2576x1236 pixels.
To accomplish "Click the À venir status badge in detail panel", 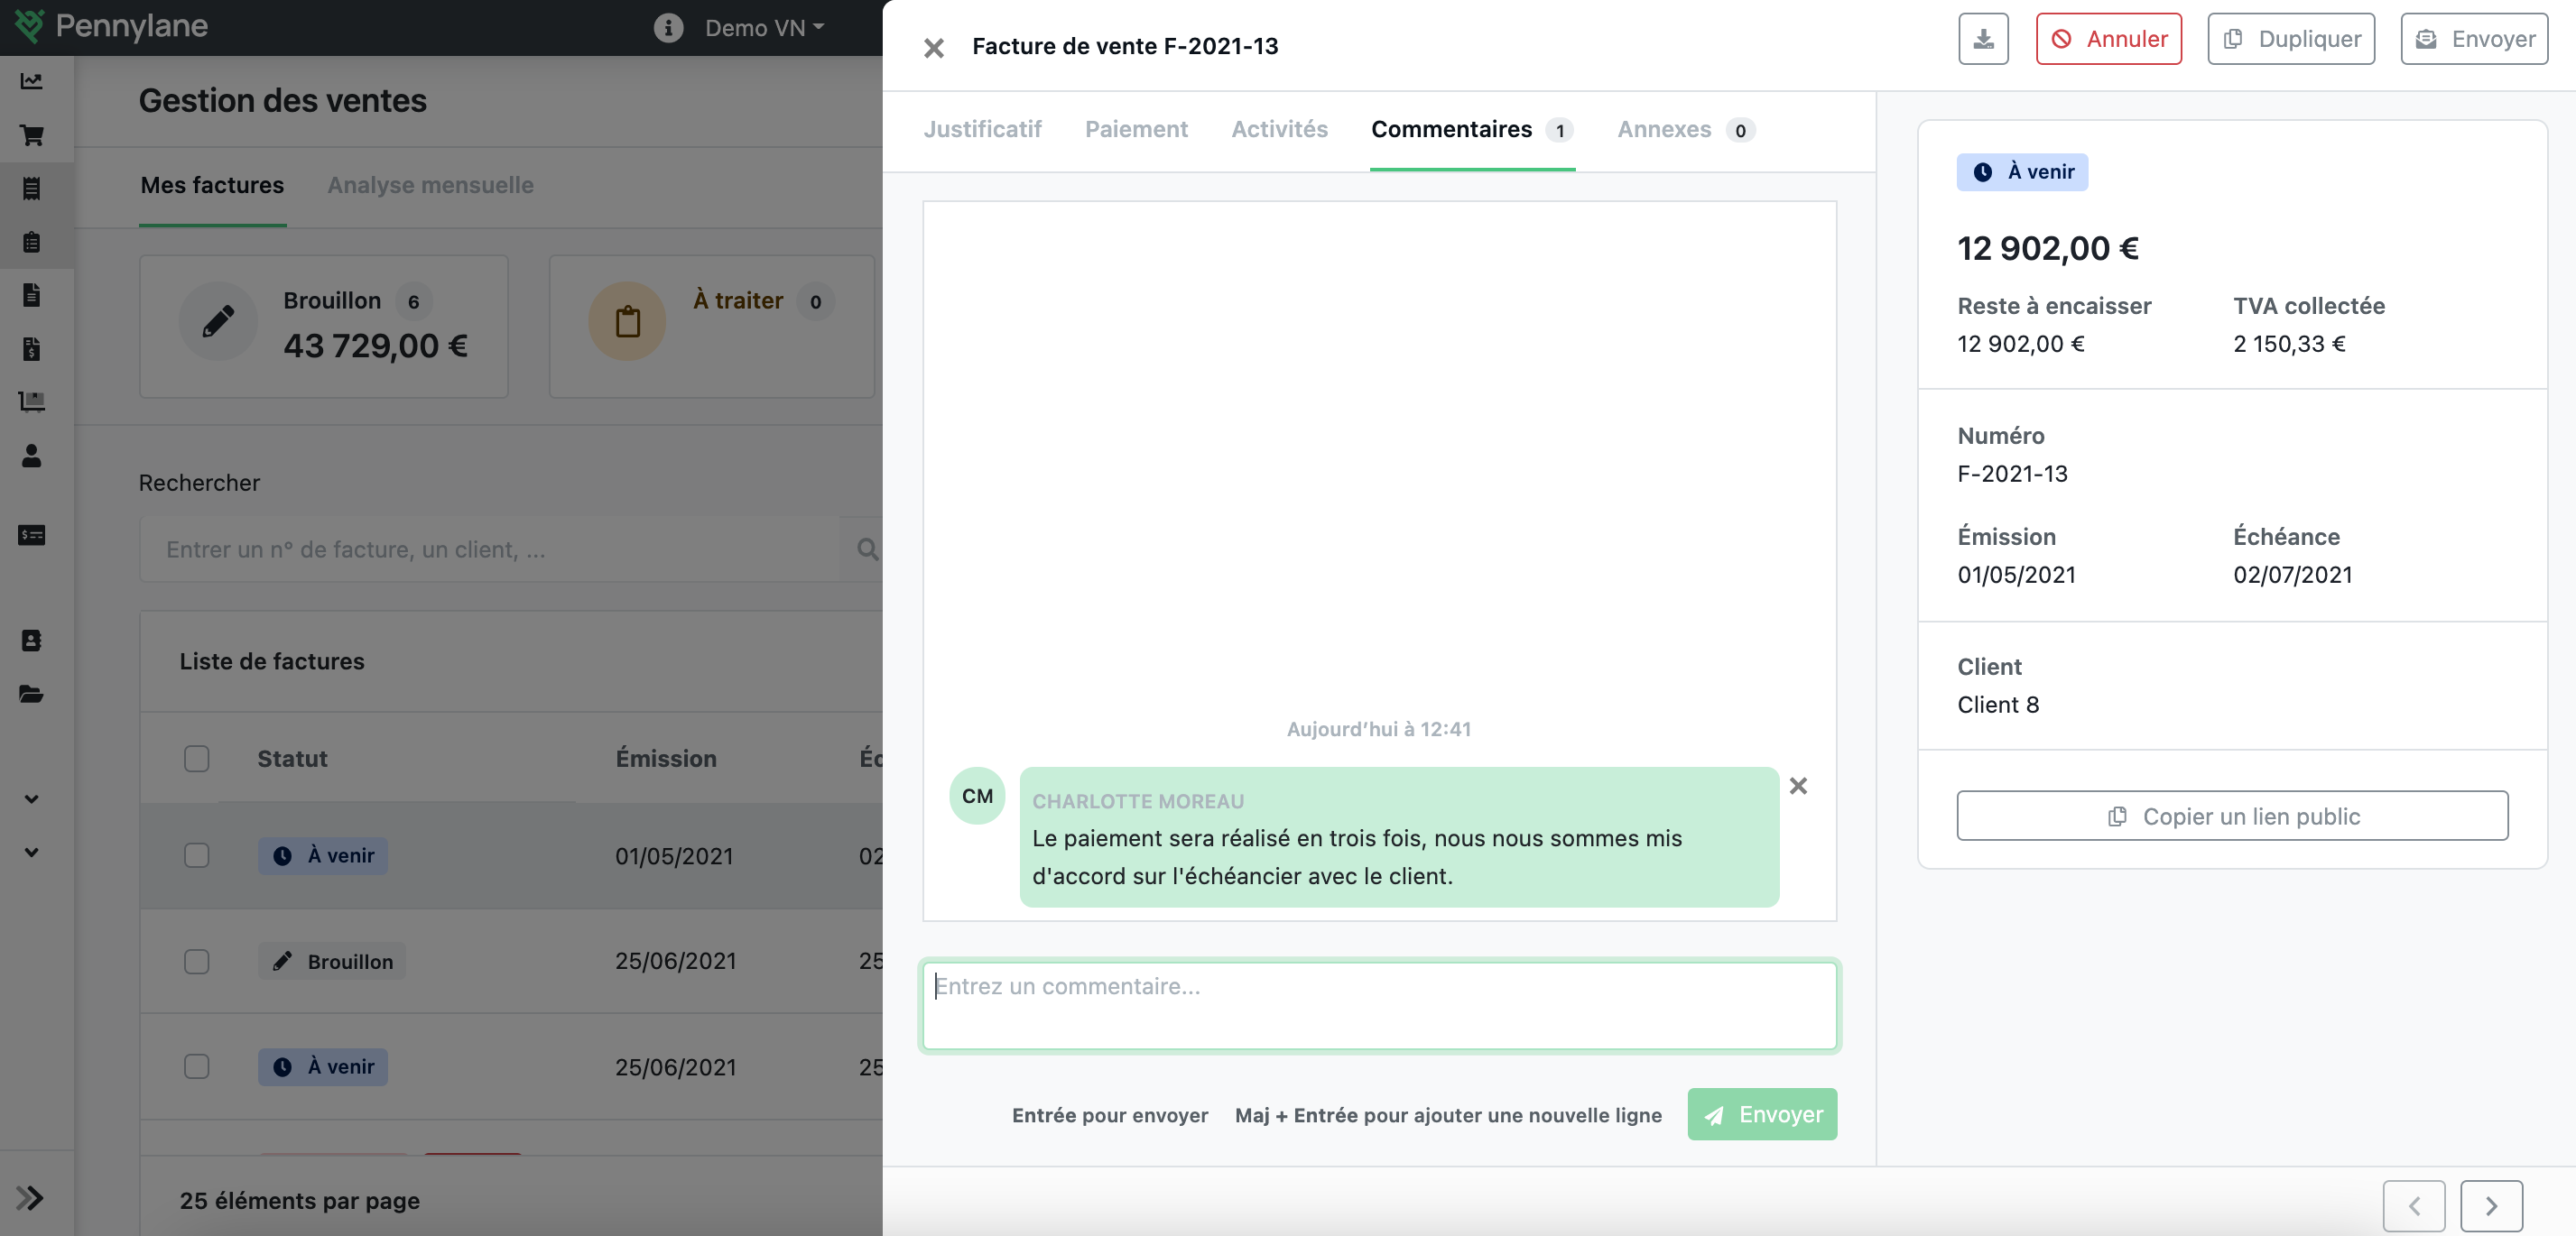I will (2022, 171).
